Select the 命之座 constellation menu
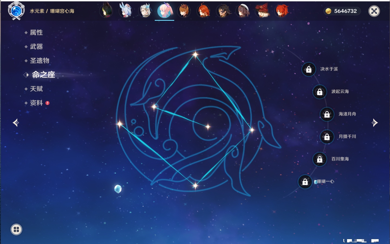Viewport: 390px width, 244px height. (x=43, y=75)
